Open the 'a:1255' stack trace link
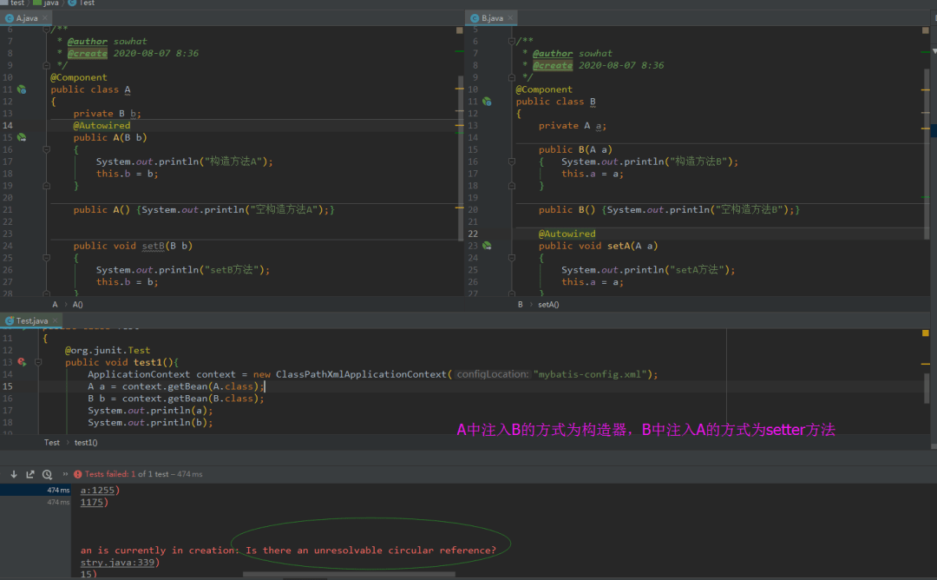937x580 pixels. 97,491
